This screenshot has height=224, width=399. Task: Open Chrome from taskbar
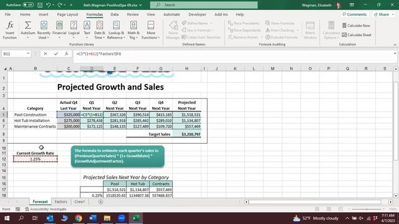79,218
